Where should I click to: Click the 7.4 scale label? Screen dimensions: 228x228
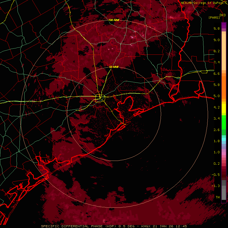click(x=217, y=62)
